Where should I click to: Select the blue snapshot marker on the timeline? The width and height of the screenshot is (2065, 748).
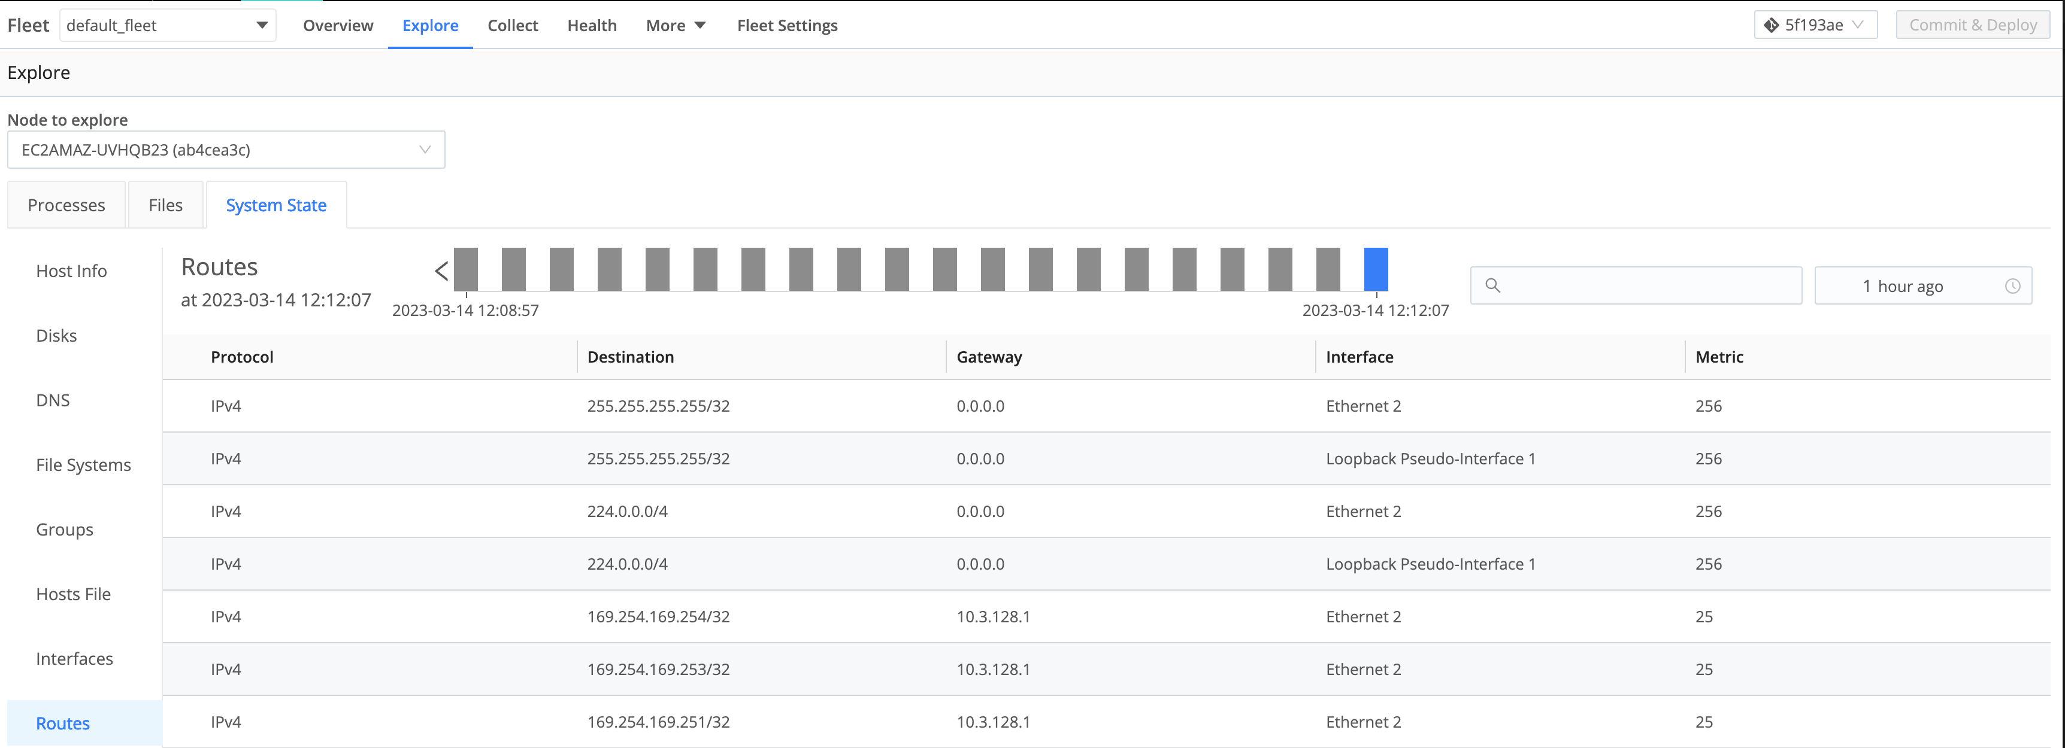(1376, 270)
